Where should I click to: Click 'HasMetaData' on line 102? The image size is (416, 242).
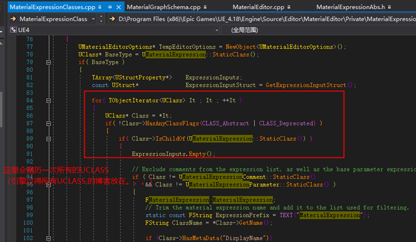click(200, 238)
